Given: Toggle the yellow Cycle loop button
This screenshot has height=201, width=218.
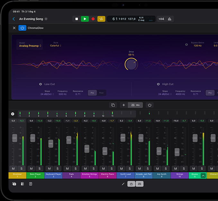Looking at the screenshot, I should click(x=101, y=19).
